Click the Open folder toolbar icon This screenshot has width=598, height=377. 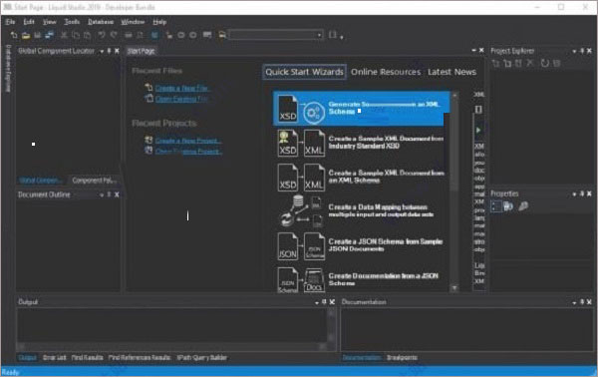pyautogui.click(x=26, y=35)
